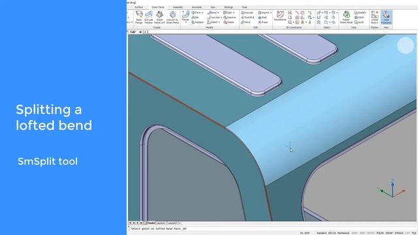Image resolution: width=418 pixels, height=235 pixels.
Task: Toggle STRACK in the status bar
Action: tap(399, 233)
